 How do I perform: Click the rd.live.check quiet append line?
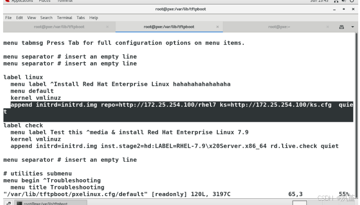point(174,146)
